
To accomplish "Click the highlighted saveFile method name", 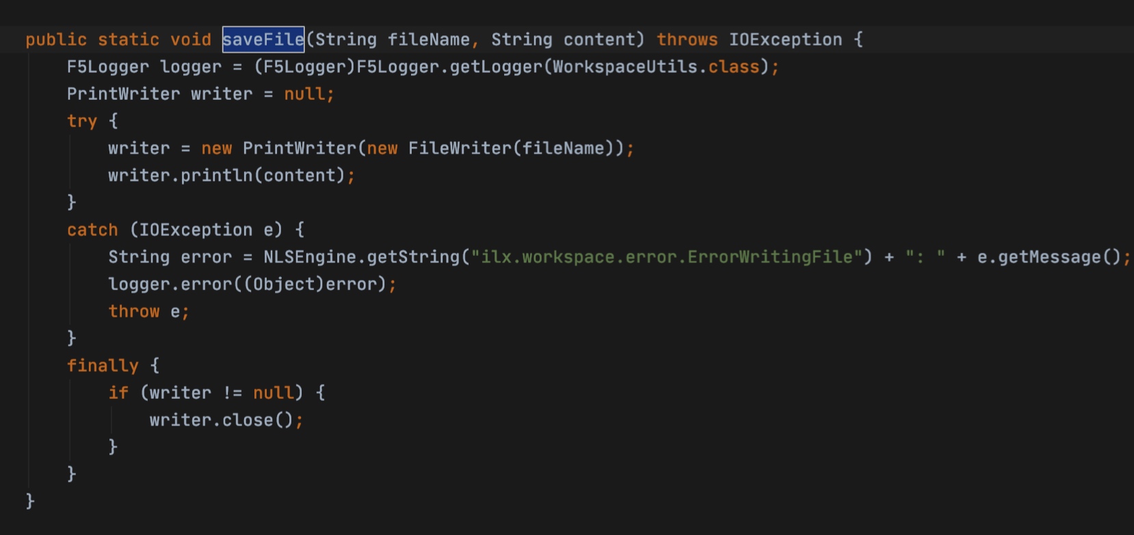I will tap(263, 40).
